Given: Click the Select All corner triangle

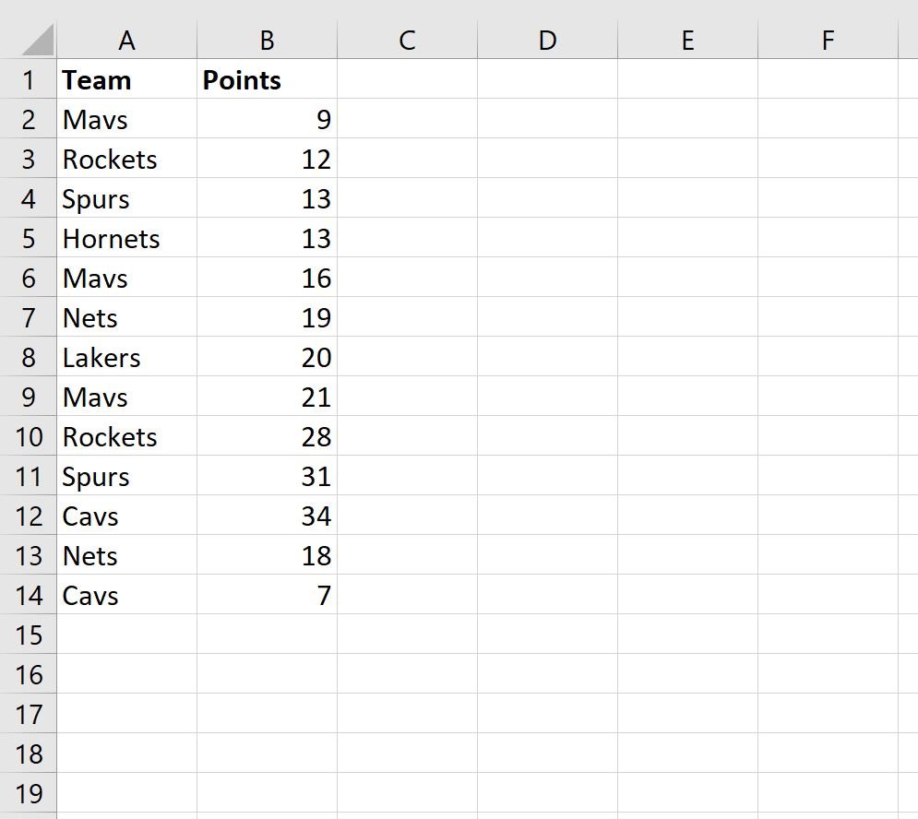Looking at the screenshot, I should point(38,40).
